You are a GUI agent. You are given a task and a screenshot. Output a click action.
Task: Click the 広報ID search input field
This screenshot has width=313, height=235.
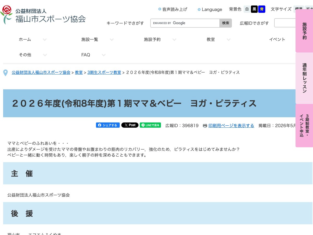tap(285, 23)
